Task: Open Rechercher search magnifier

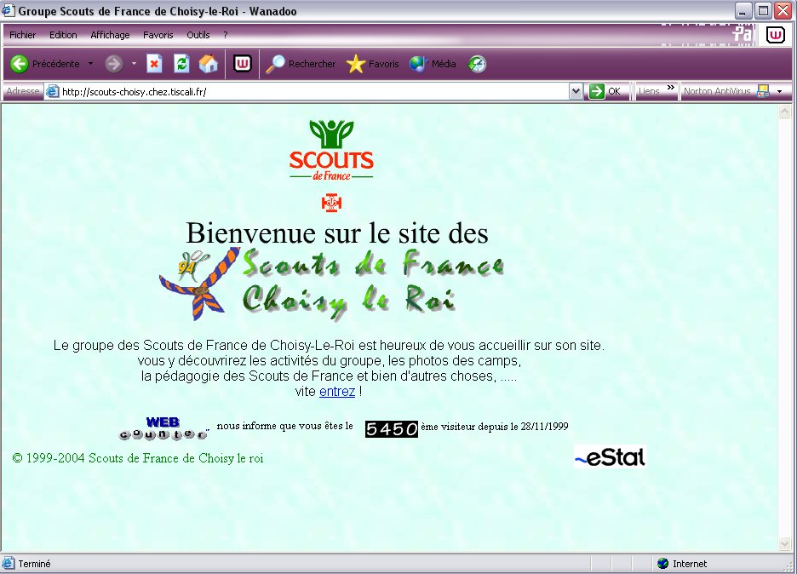Action: (276, 64)
